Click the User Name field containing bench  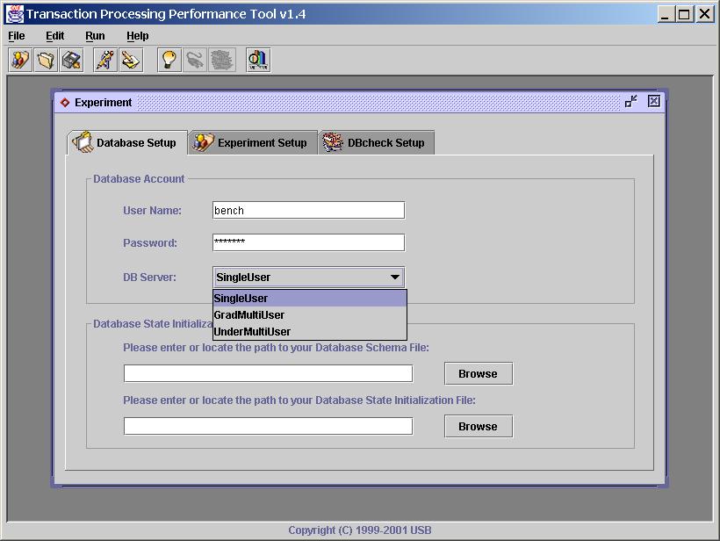coord(308,210)
